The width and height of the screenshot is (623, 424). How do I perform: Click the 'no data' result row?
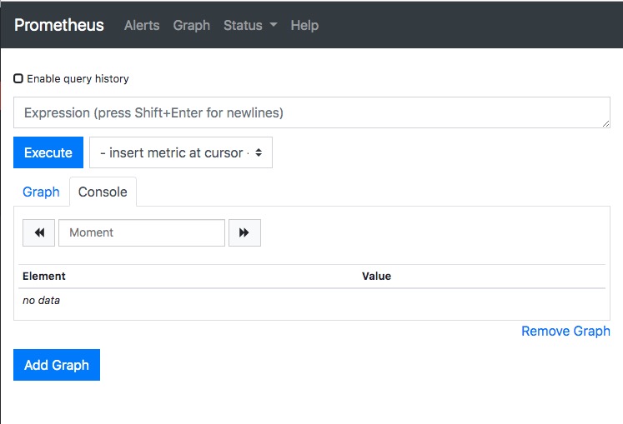point(42,301)
